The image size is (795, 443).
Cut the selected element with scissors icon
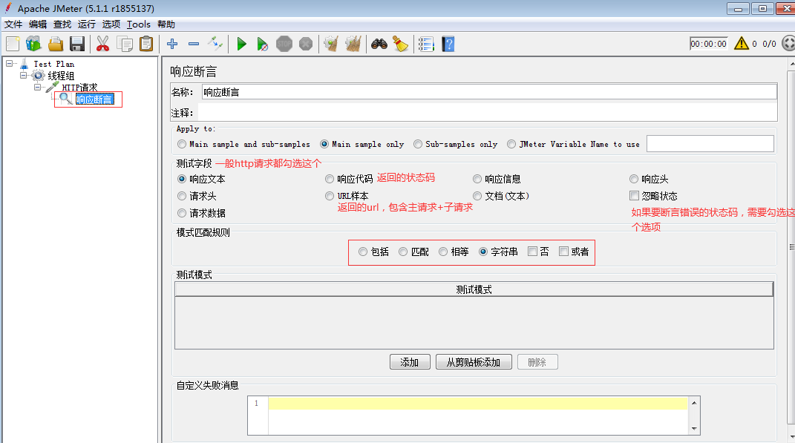point(102,44)
